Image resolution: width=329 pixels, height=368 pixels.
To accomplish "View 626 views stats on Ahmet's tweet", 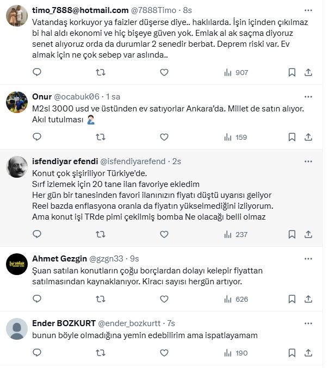I will [236, 299].
